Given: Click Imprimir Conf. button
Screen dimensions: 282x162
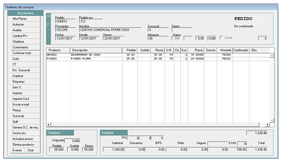Looking at the screenshot, I should [25, 99].
